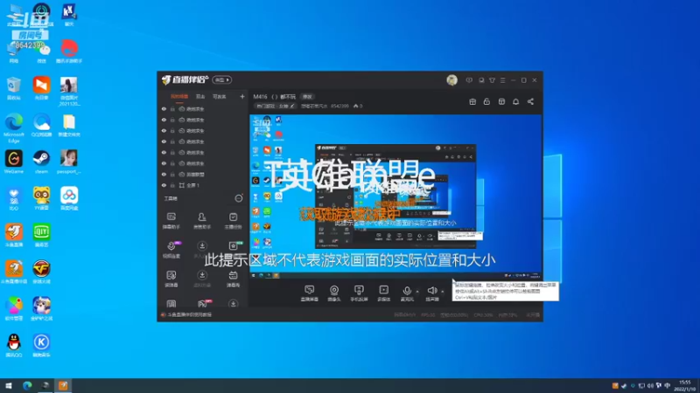Click the category tag below the stream title
700x393 pixels.
tap(275, 106)
